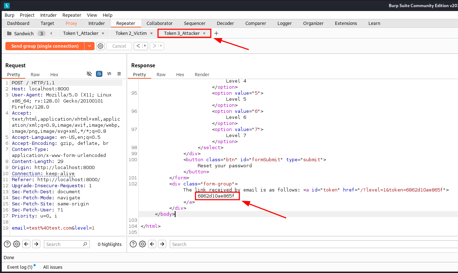Viewport: 458px width, 273px height.
Task: Select the Token 2_Victim request tab
Action: [x=131, y=33]
